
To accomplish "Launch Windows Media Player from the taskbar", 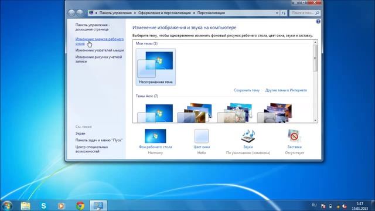I will click(x=62, y=206).
